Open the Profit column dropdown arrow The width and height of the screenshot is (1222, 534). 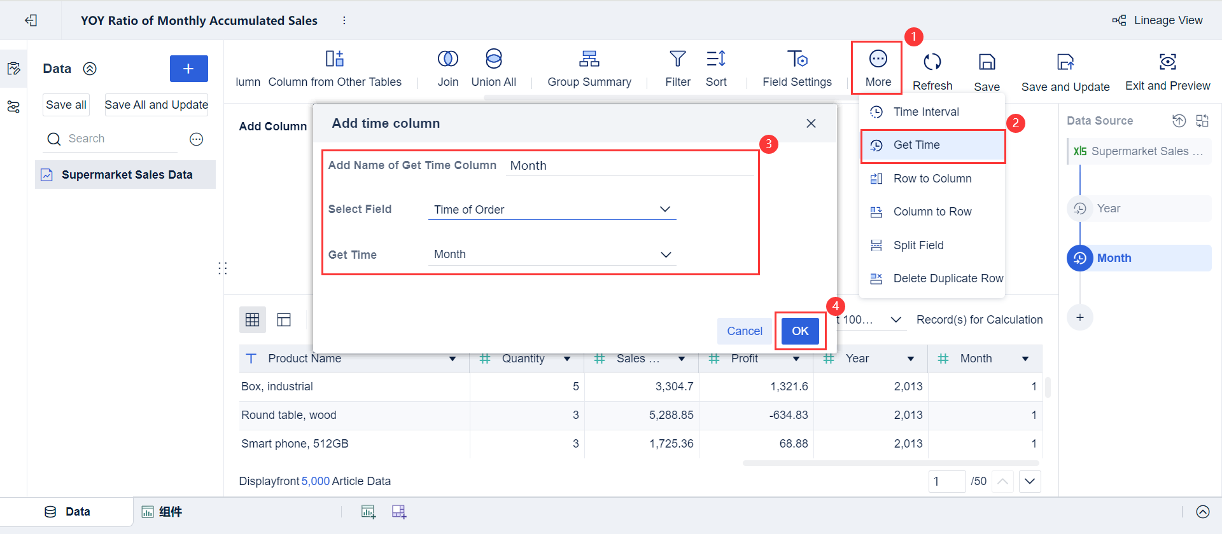point(796,359)
